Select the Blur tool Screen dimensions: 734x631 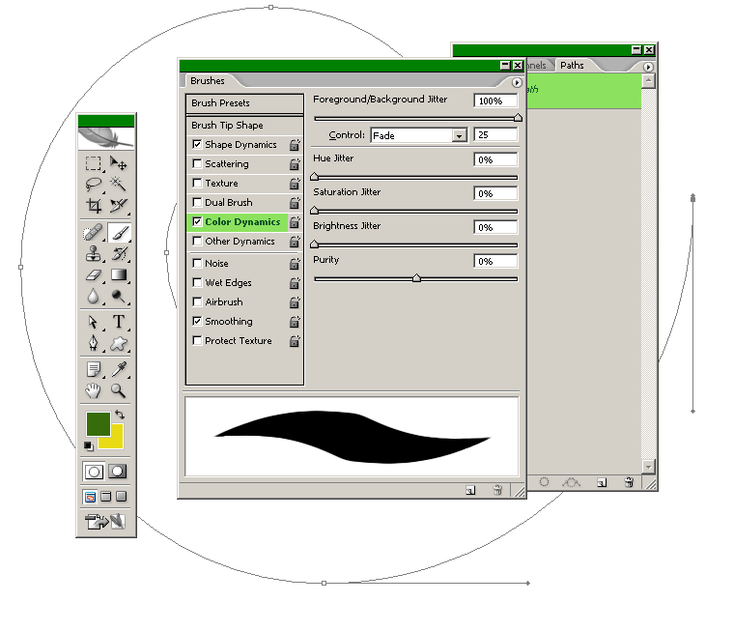(93, 296)
